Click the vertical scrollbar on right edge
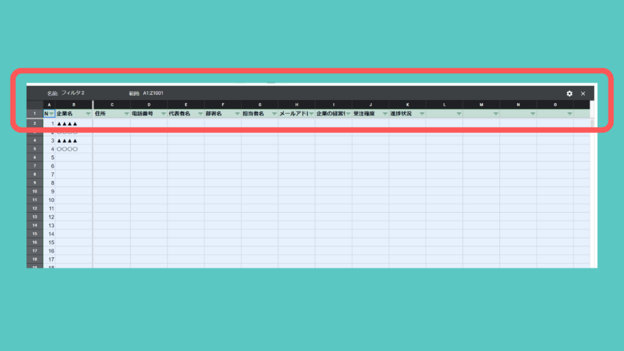The image size is (624, 351). pos(593,183)
